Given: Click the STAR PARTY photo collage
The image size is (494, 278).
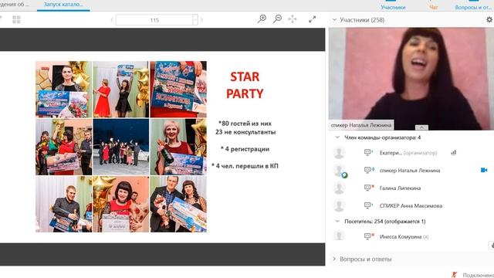Looking at the screenshot, I should [121, 147].
